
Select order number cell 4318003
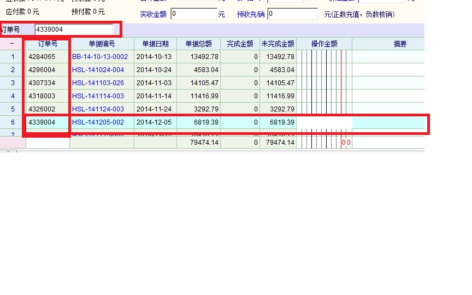coord(48,96)
